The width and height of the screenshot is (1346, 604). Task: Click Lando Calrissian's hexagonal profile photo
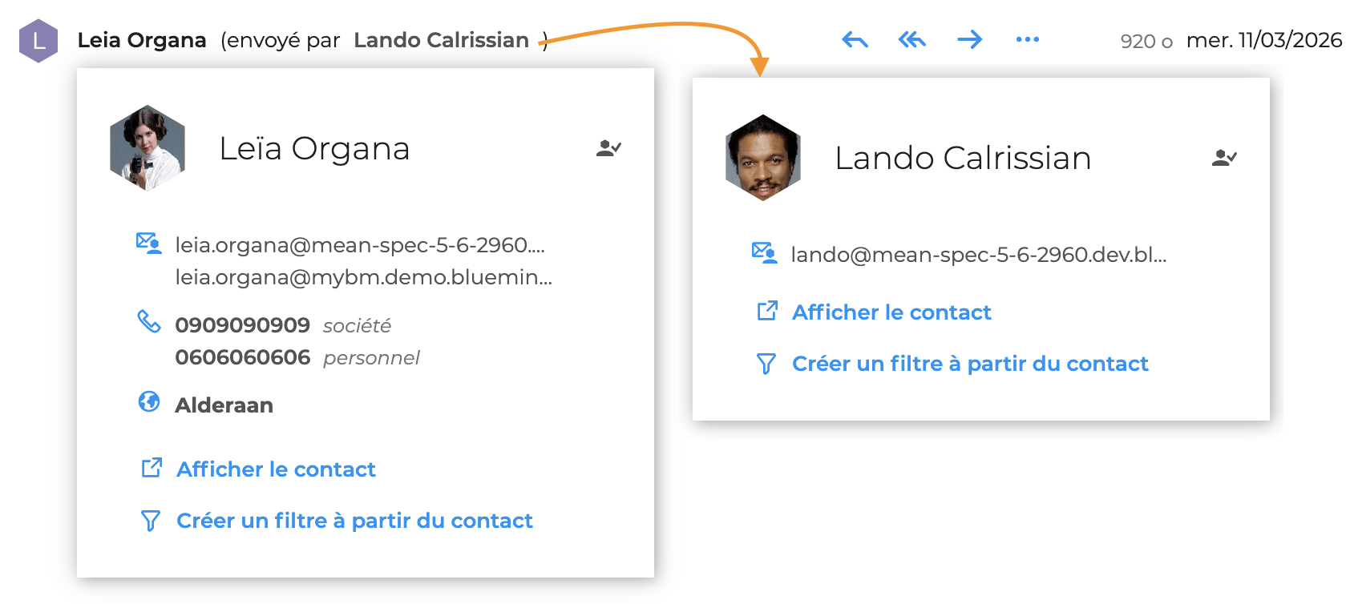[763, 158]
